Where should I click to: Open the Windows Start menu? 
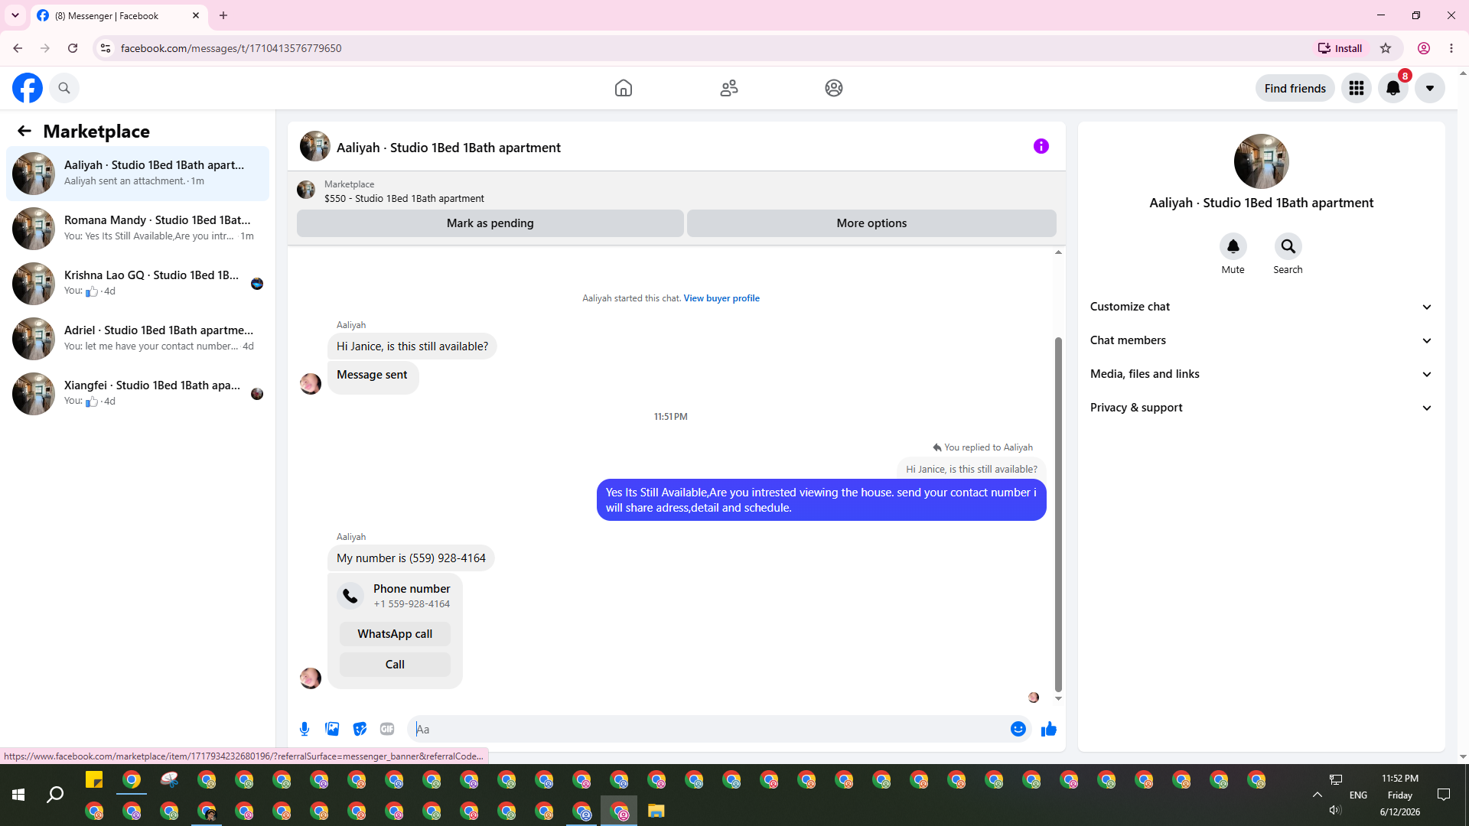(x=18, y=795)
